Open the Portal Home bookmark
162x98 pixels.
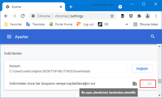pos(61,24)
